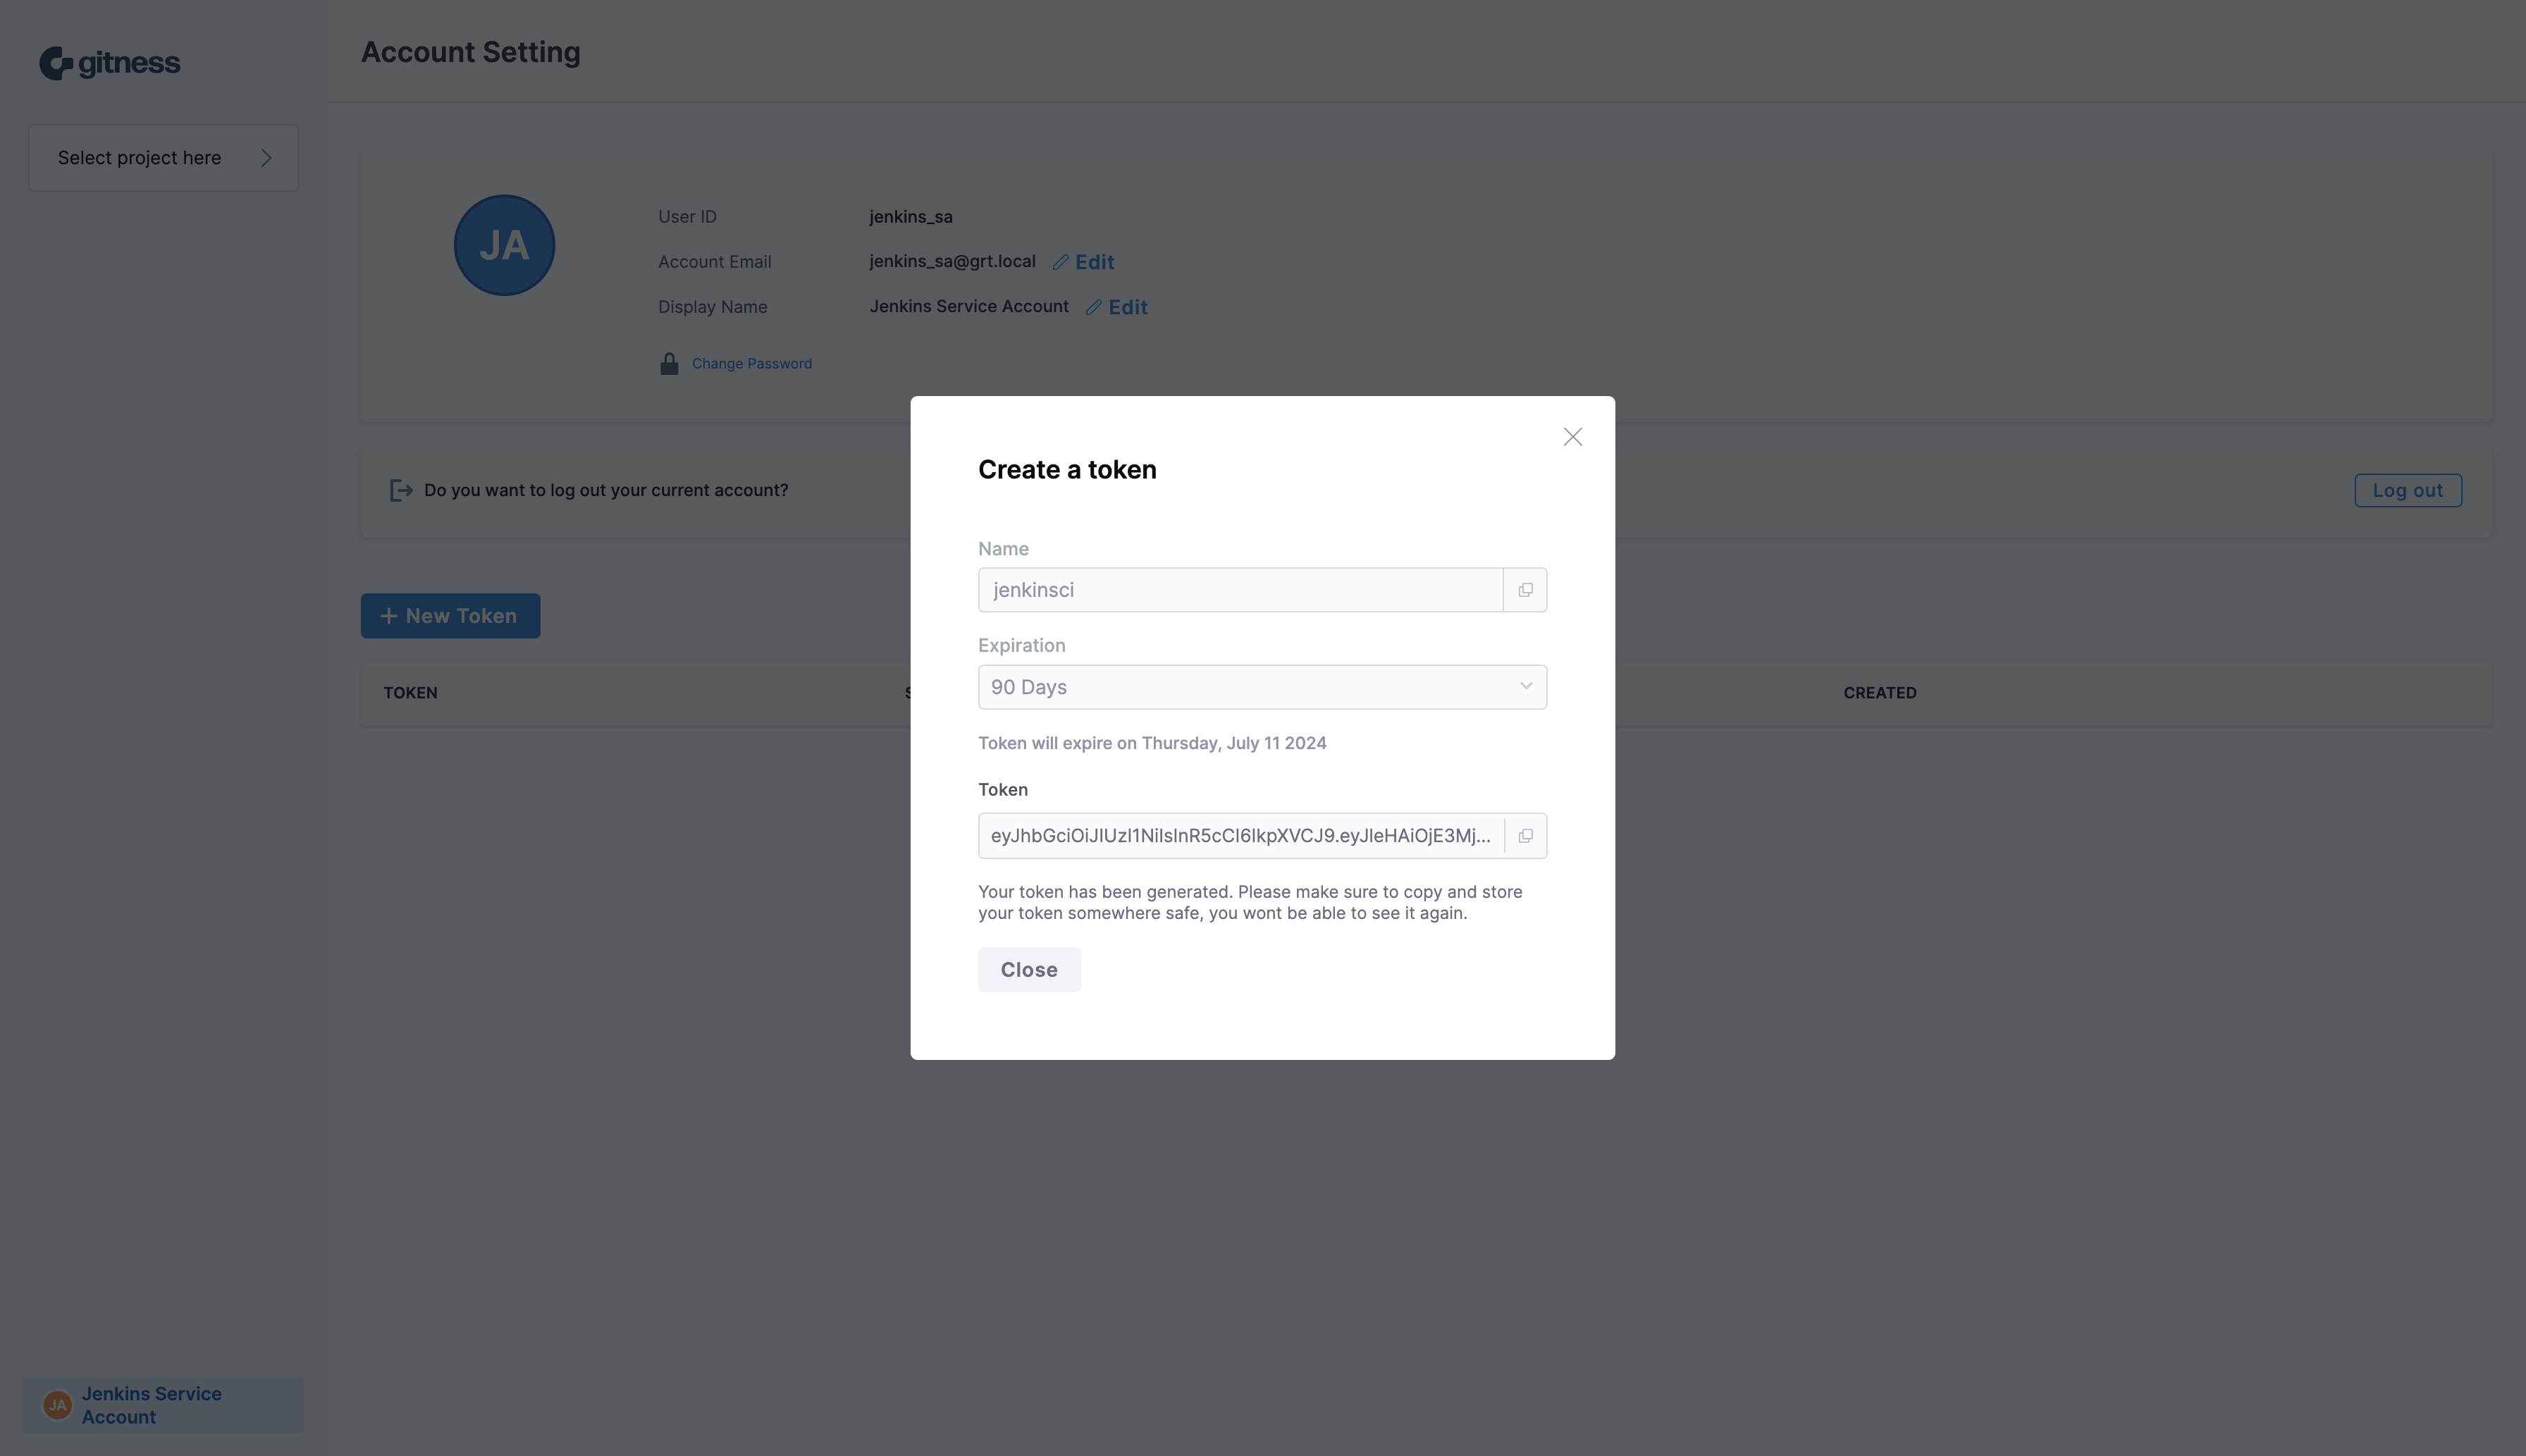Edit the Account Email
This screenshot has height=1456, width=2526.
(1084, 262)
